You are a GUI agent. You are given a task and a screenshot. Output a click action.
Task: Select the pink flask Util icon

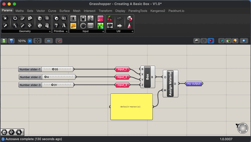tap(129, 26)
